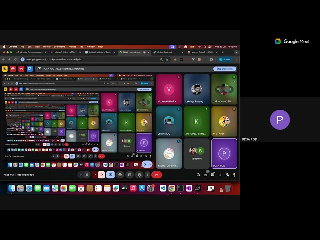Select P_S_Kiran participant tile
320x240 pixels.
tap(224, 121)
